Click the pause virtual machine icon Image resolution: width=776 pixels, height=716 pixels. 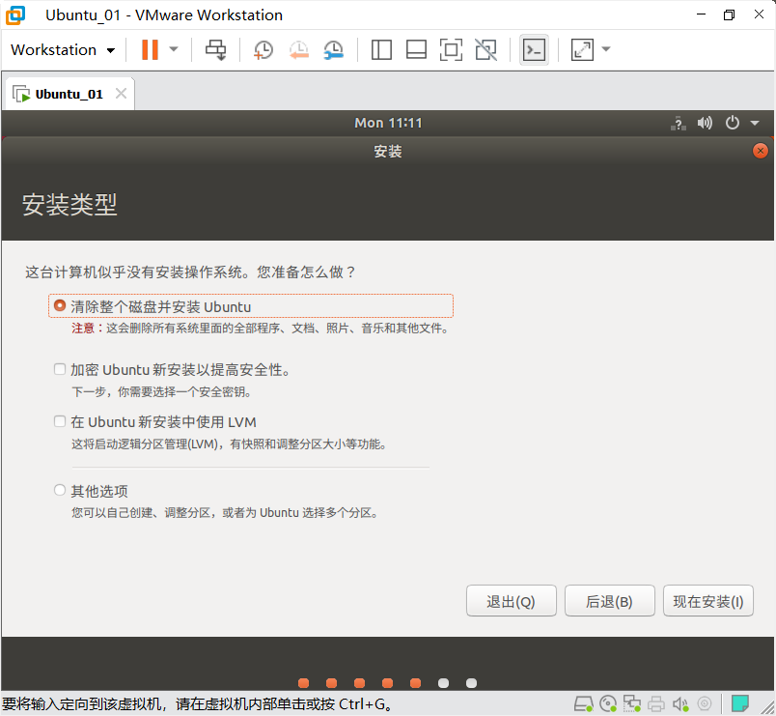[150, 49]
